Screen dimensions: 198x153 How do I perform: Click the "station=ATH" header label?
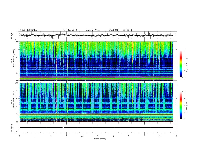click(93, 30)
